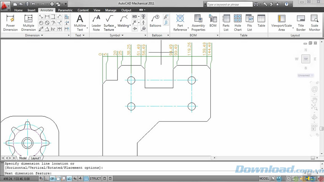Launch the Power Dimension tool

pos(10,23)
